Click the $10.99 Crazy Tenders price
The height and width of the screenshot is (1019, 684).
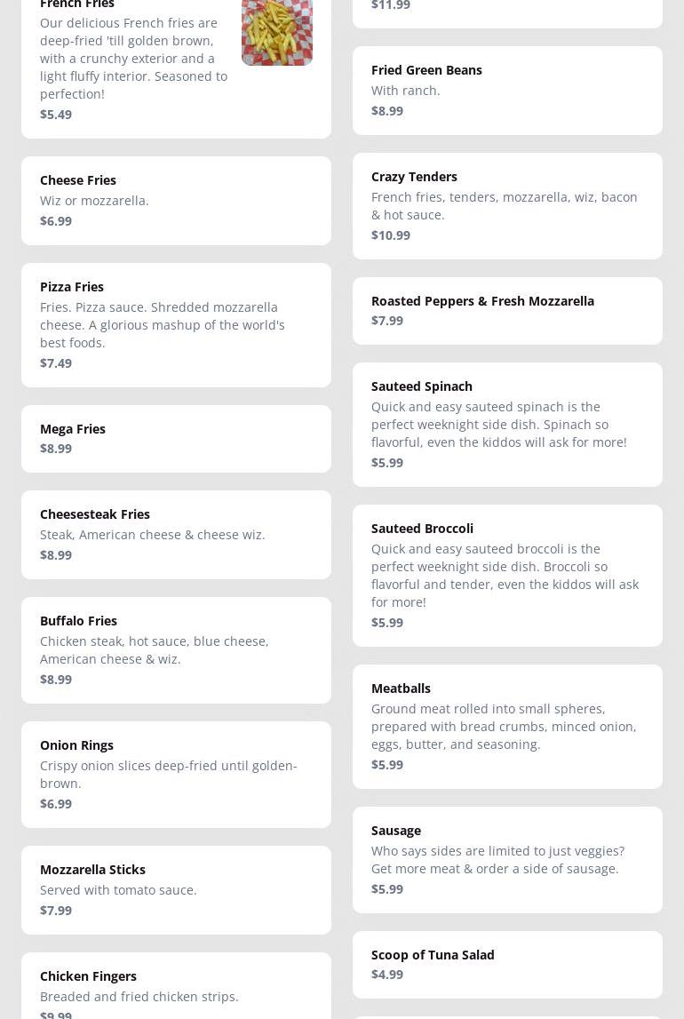pyautogui.click(x=391, y=235)
